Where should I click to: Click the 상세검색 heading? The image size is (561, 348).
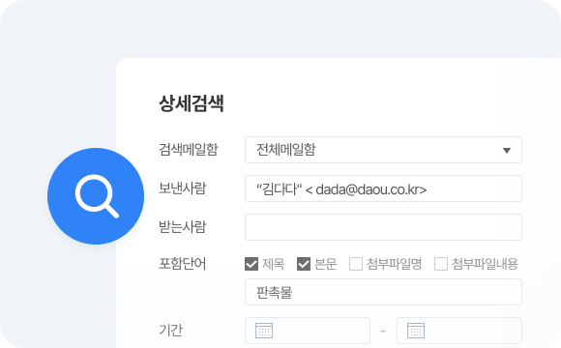[x=192, y=103]
